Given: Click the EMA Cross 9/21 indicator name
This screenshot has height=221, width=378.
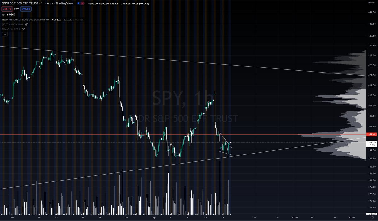Looking at the screenshot, I should coord(10,29).
